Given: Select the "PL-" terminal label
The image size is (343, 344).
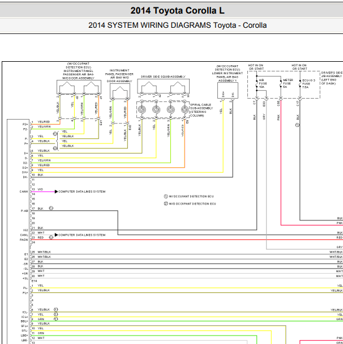Looking at the screenshot, I should [x=25, y=288].
